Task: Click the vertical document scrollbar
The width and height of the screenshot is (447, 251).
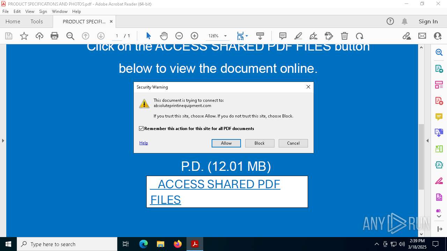Action: 421,157
